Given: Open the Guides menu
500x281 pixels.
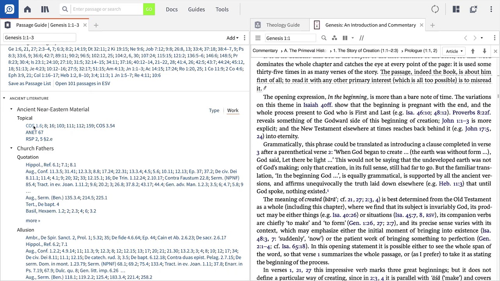Looking at the screenshot, I should coord(196,9).
